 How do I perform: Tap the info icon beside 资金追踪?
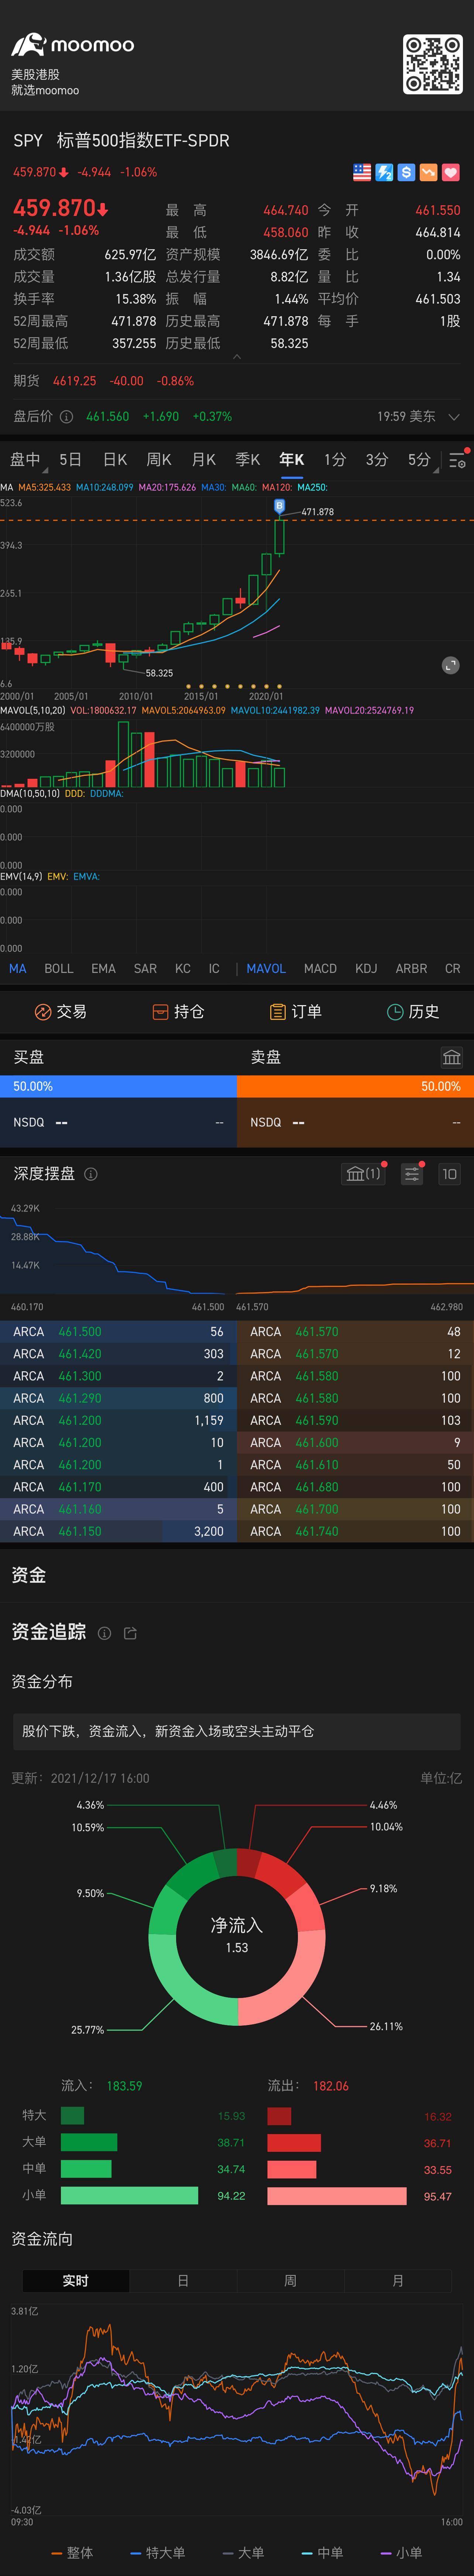(x=105, y=1633)
